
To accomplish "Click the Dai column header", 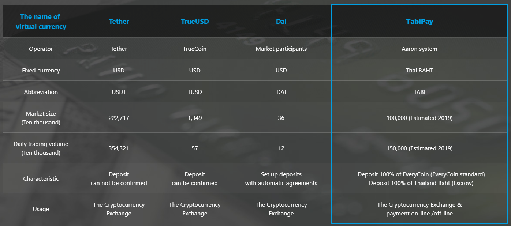I will coord(281,21).
